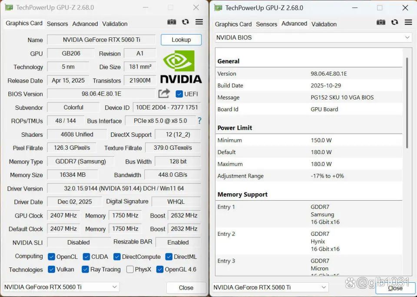Viewport: 417px width, 297px height.
Task: Click the Board Id value GPU Board
Action: [x=324, y=109]
